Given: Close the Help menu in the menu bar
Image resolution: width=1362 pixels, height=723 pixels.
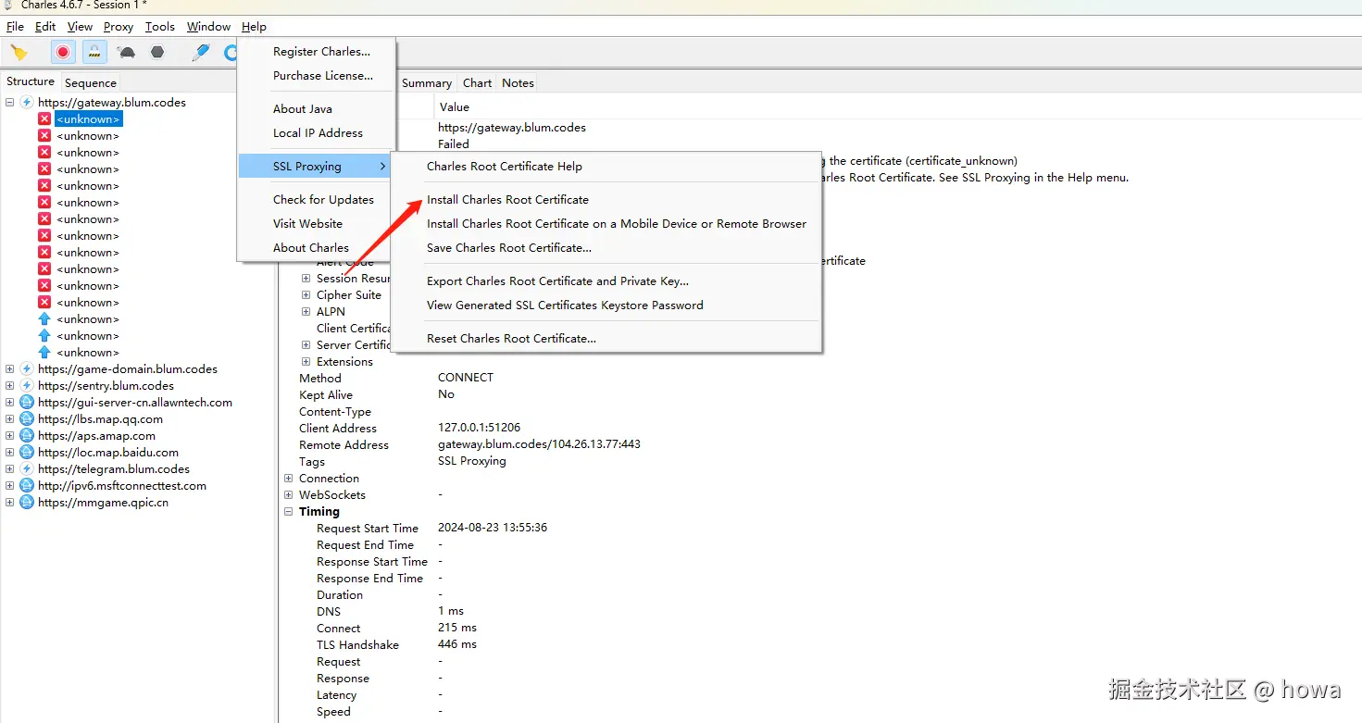Looking at the screenshot, I should click(254, 27).
